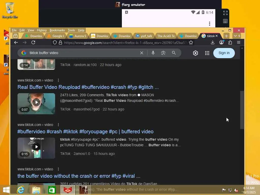Open the Firefox hamburger application menu
The height and width of the screenshot is (195, 260).
(x=239, y=43)
